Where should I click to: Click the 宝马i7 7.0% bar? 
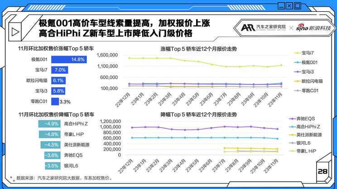click(59, 70)
